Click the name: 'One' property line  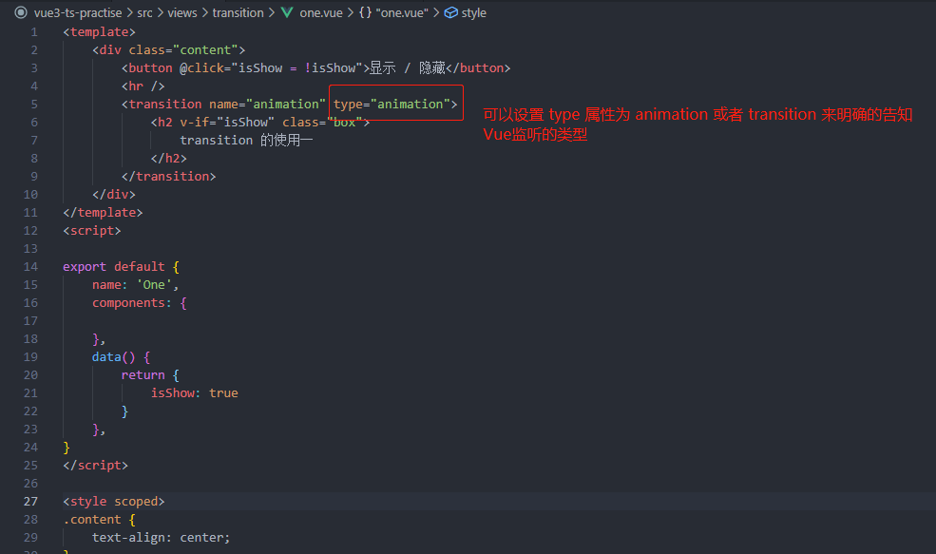(x=135, y=285)
